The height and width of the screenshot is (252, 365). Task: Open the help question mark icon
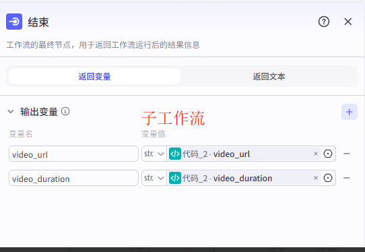tap(324, 22)
